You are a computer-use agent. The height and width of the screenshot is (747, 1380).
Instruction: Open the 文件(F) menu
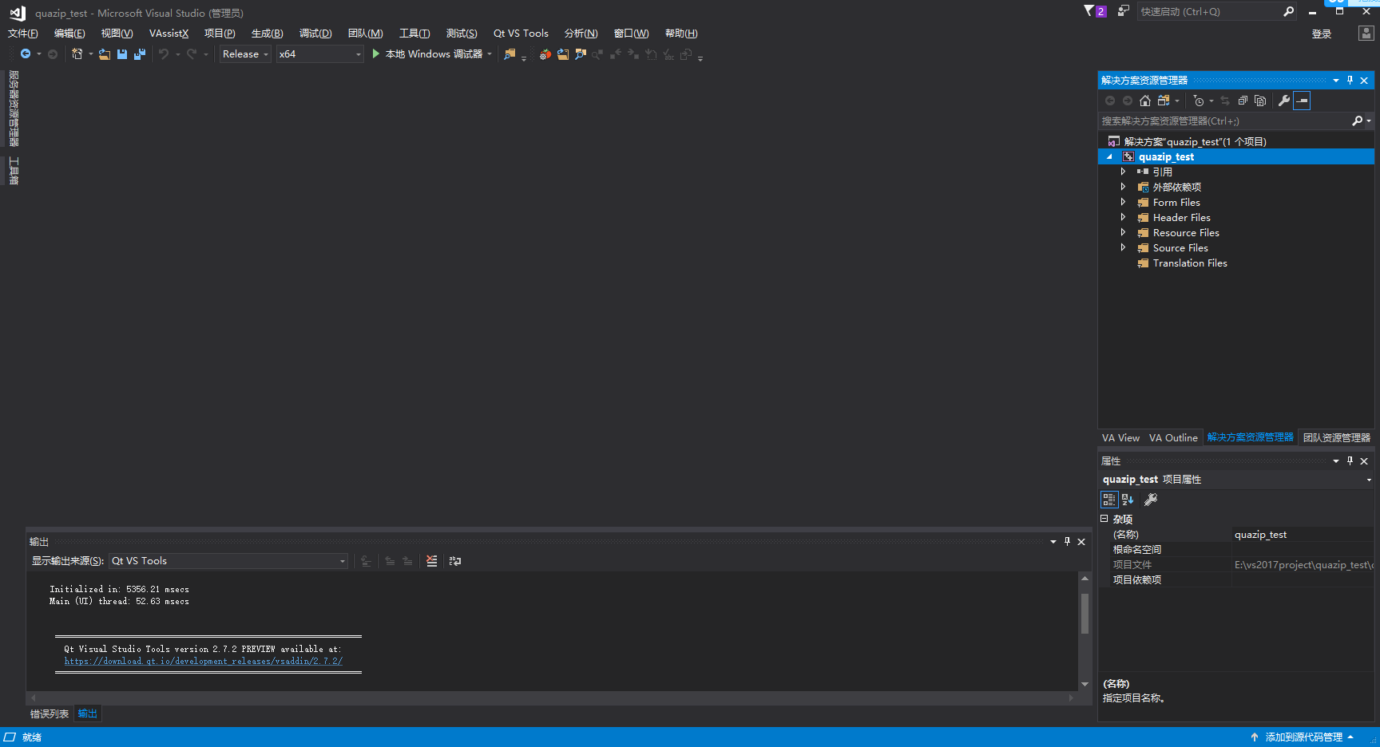tap(23, 34)
